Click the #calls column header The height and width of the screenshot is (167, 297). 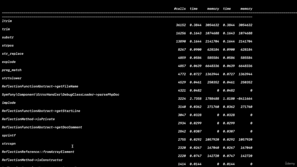point(180,9)
